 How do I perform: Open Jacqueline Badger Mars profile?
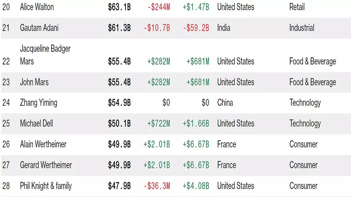(x=45, y=55)
